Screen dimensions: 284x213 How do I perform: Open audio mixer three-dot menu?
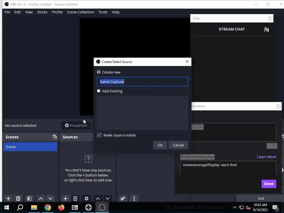click(134, 199)
